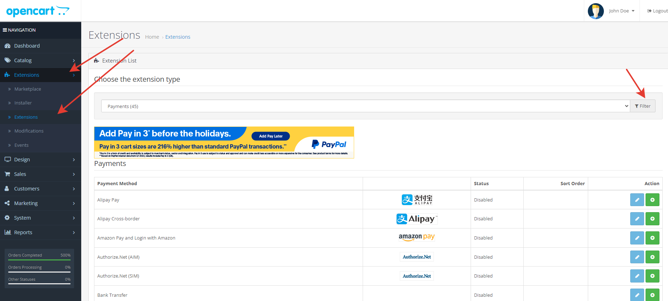Expand the Sales sidebar menu
This screenshot has width=668, height=301.
(x=40, y=174)
